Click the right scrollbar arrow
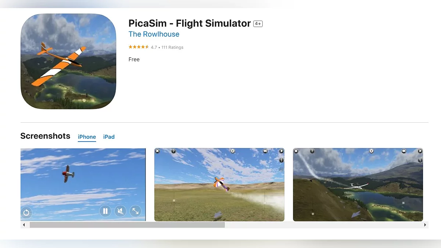This screenshot has height=248, width=441. tap(426, 225)
